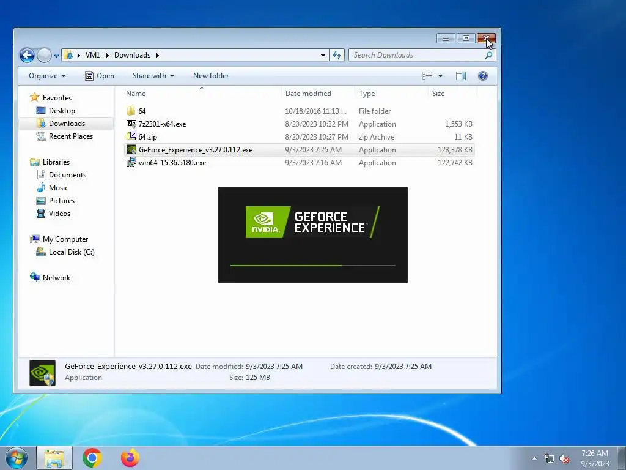Click the Forward navigation arrow button

click(x=44, y=55)
